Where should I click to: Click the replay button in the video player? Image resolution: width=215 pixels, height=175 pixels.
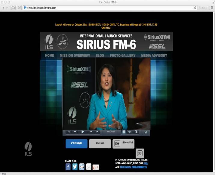point(69,132)
